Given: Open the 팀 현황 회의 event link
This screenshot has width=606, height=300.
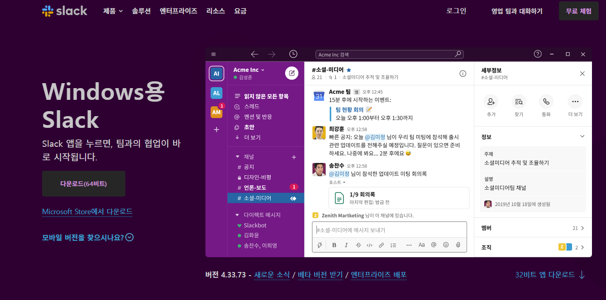Looking at the screenshot, I should pyautogui.click(x=349, y=110).
